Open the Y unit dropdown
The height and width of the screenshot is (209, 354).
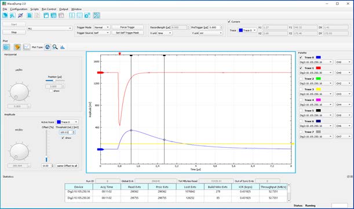click(211, 33)
